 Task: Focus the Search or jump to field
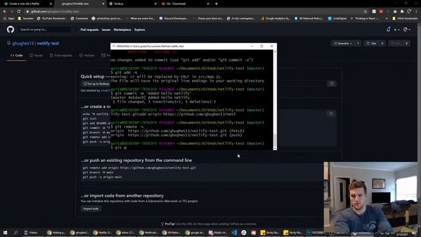pyautogui.click(x=47, y=30)
